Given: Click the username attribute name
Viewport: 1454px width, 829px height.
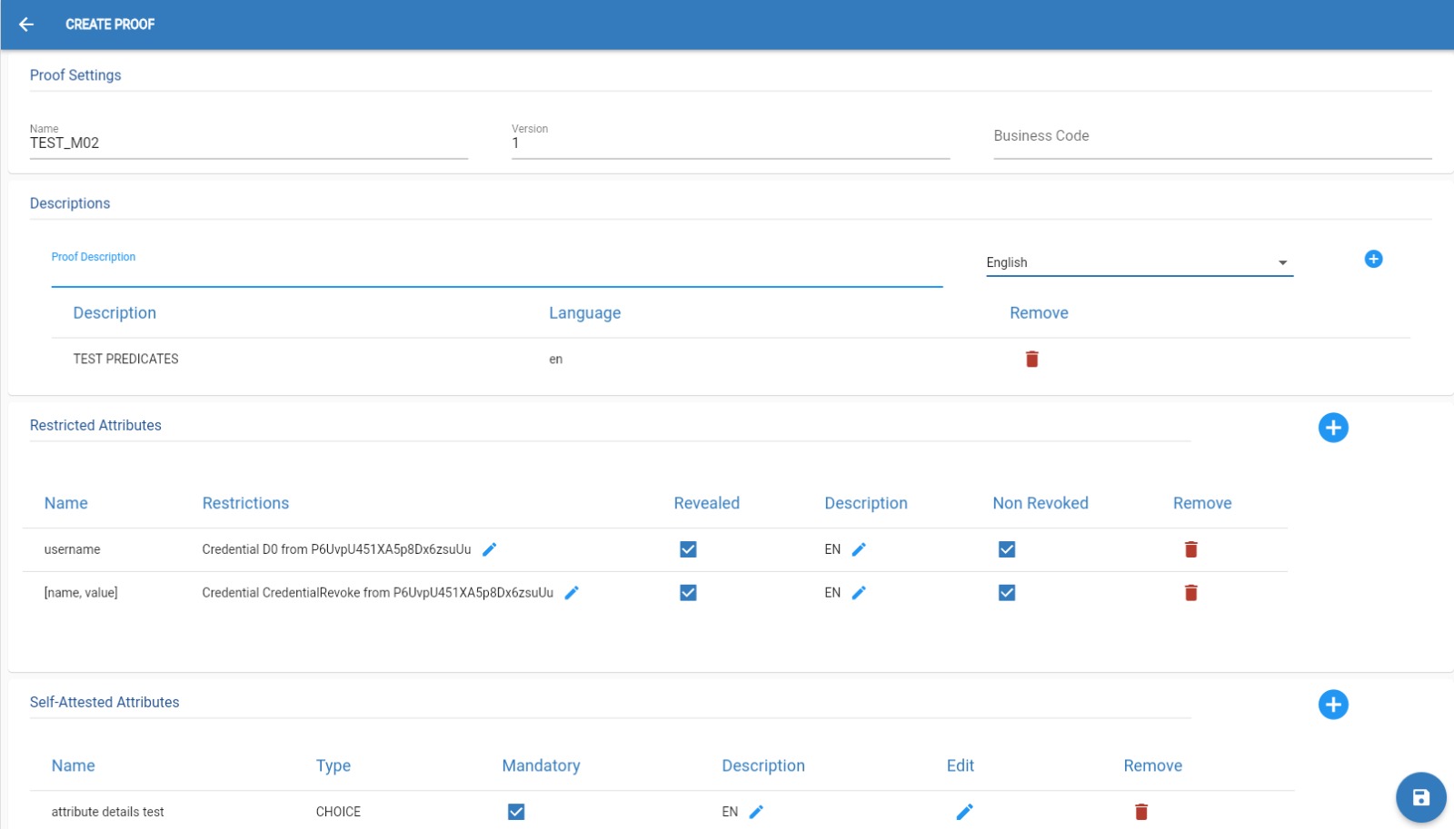Looking at the screenshot, I should click(72, 549).
